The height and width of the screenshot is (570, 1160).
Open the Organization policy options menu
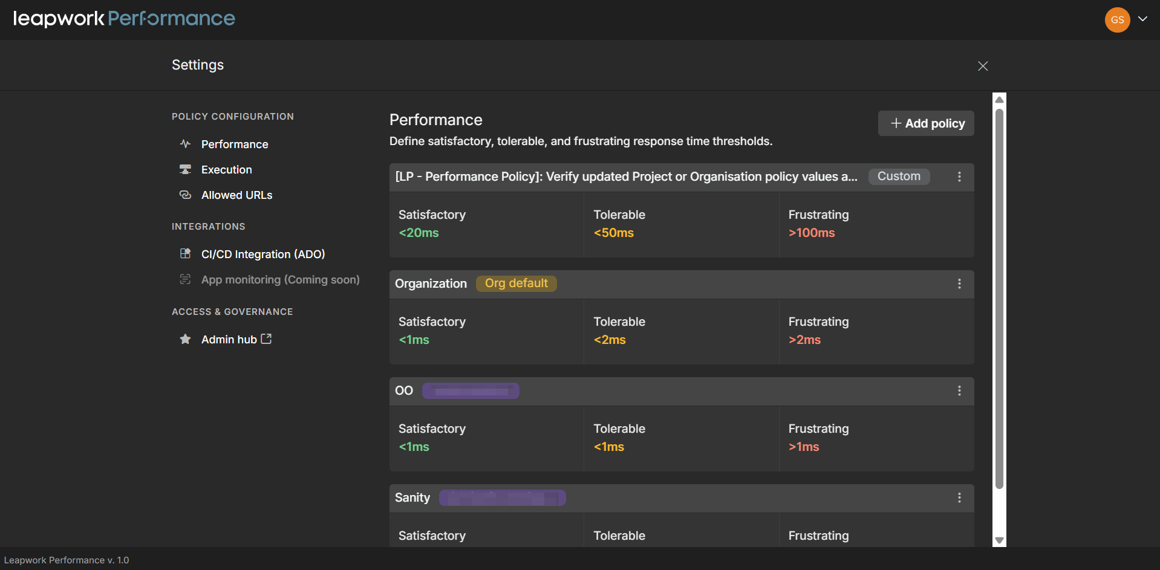click(x=959, y=283)
